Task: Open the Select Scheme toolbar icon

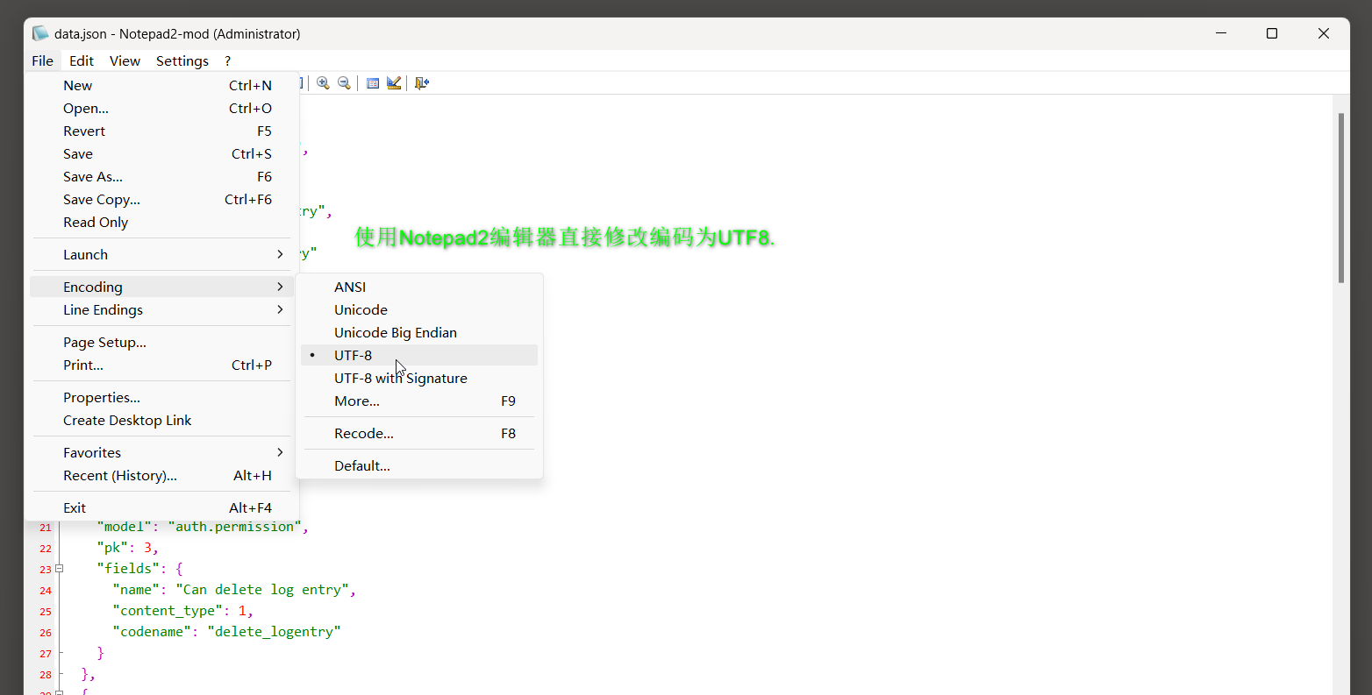Action: [373, 82]
